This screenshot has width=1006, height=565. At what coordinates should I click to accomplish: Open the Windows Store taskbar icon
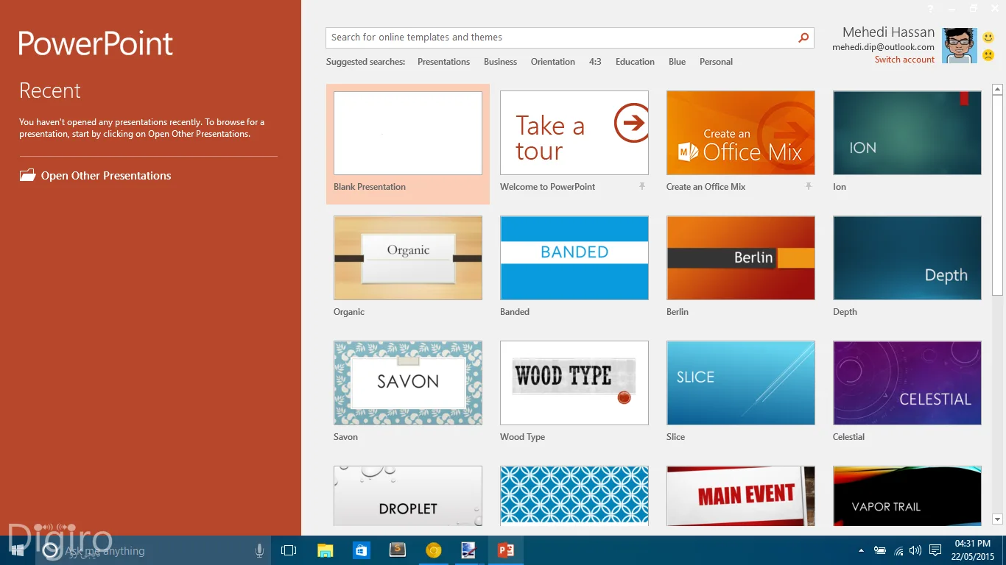pos(361,550)
